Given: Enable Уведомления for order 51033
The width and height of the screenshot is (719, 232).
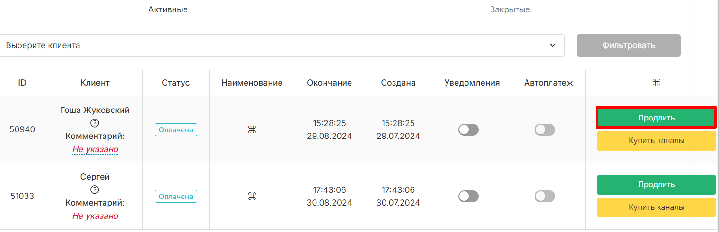Looking at the screenshot, I should (468, 196).
